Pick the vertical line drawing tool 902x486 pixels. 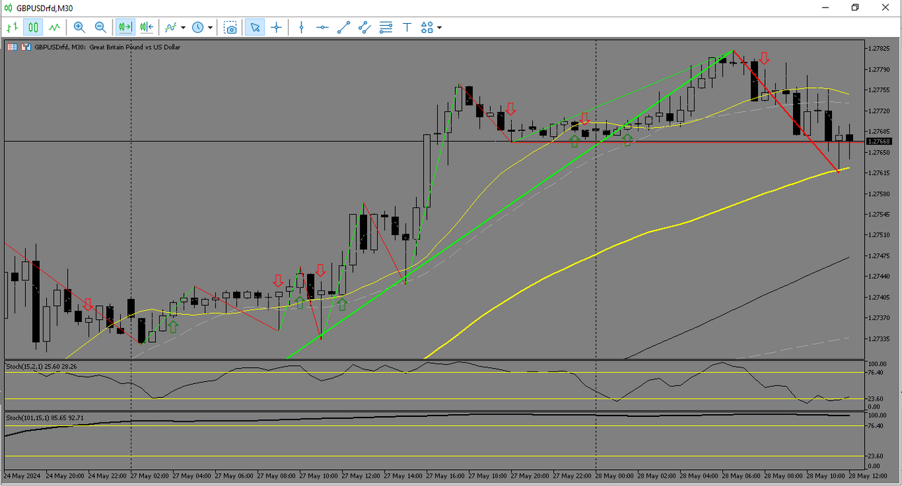coord(301,27)
